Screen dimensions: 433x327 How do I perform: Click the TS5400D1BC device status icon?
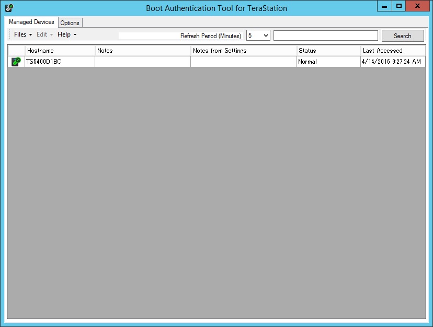coord(16,62)
